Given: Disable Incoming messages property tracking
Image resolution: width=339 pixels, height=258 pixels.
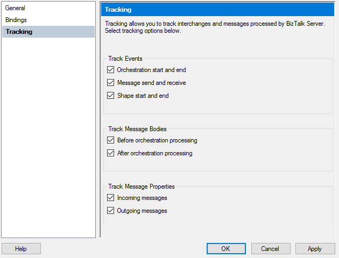Looking at the screenshot, I should pos(111,198).
